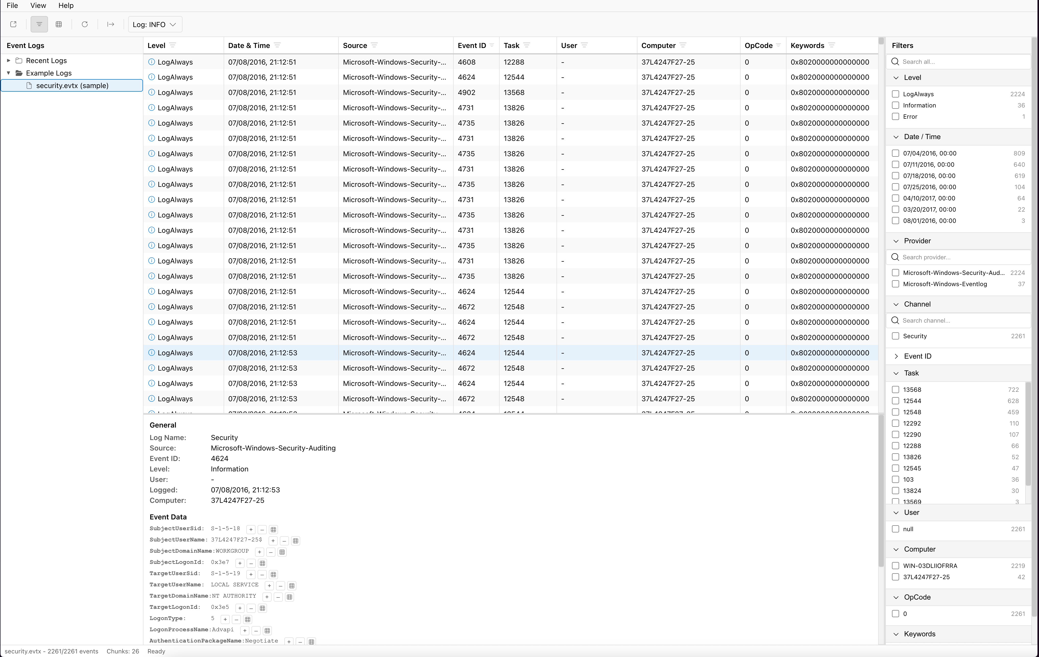Click the open file icon in toolbar
This screenshot has width=1039, height=657.
pos(13,24)
